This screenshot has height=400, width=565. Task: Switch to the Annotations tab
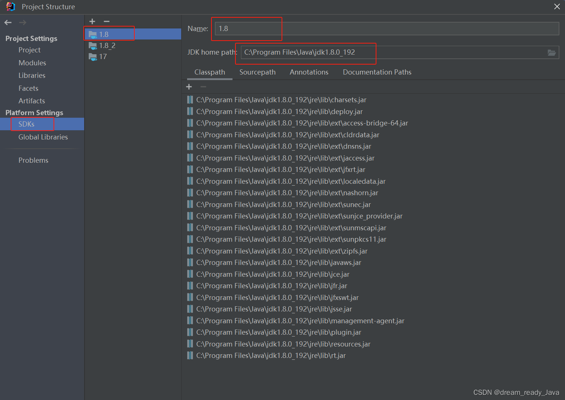click(309, 72)
